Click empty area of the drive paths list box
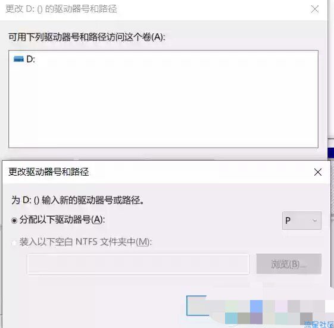Image resolution: width=334 pixels, height=328 pixels. click(x=163, y=107)
